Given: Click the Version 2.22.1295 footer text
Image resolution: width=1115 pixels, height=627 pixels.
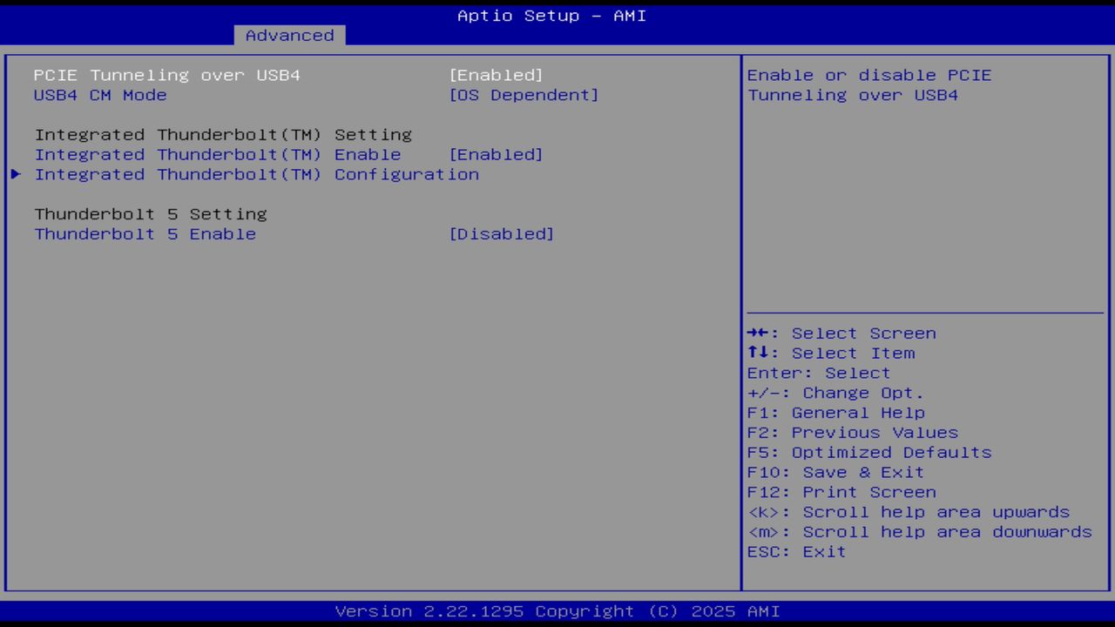Looking at the screenshot, I should (x=551, y=610).
